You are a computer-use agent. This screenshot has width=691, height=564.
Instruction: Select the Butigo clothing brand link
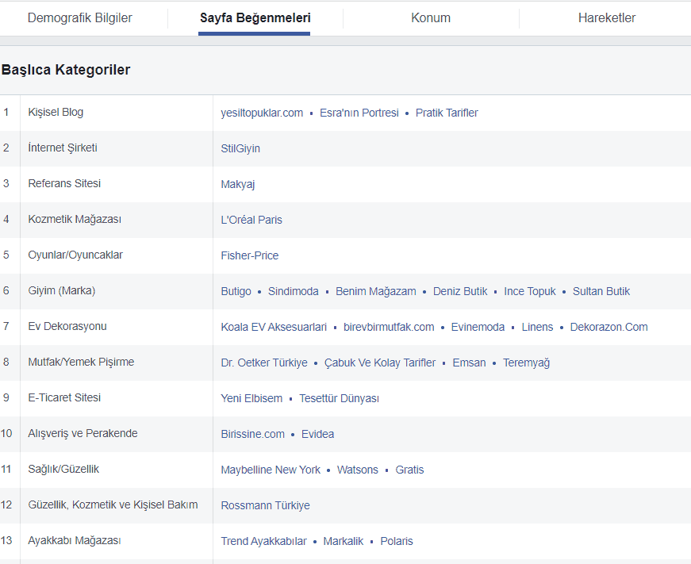coord(236,290)
